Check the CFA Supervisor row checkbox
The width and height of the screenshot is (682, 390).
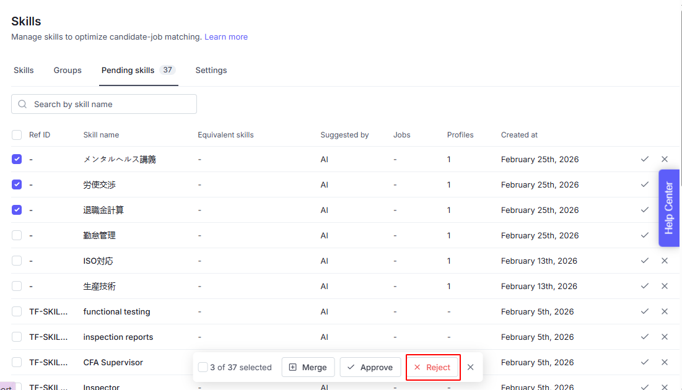pyautogui.click(x=17, y=362)
